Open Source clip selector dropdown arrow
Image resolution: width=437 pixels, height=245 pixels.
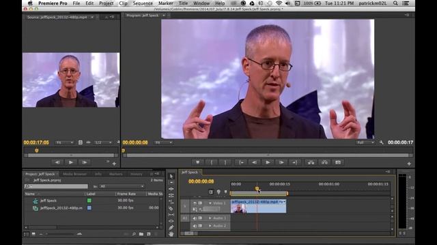pos(92,17)
